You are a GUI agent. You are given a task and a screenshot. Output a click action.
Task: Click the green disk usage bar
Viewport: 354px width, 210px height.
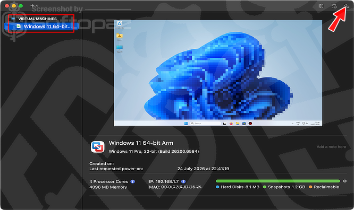point(277,181)
